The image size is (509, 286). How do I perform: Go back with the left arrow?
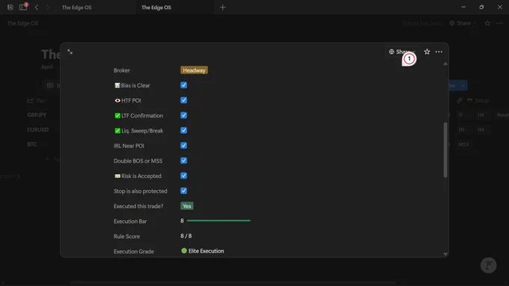(x=37, y=7)
